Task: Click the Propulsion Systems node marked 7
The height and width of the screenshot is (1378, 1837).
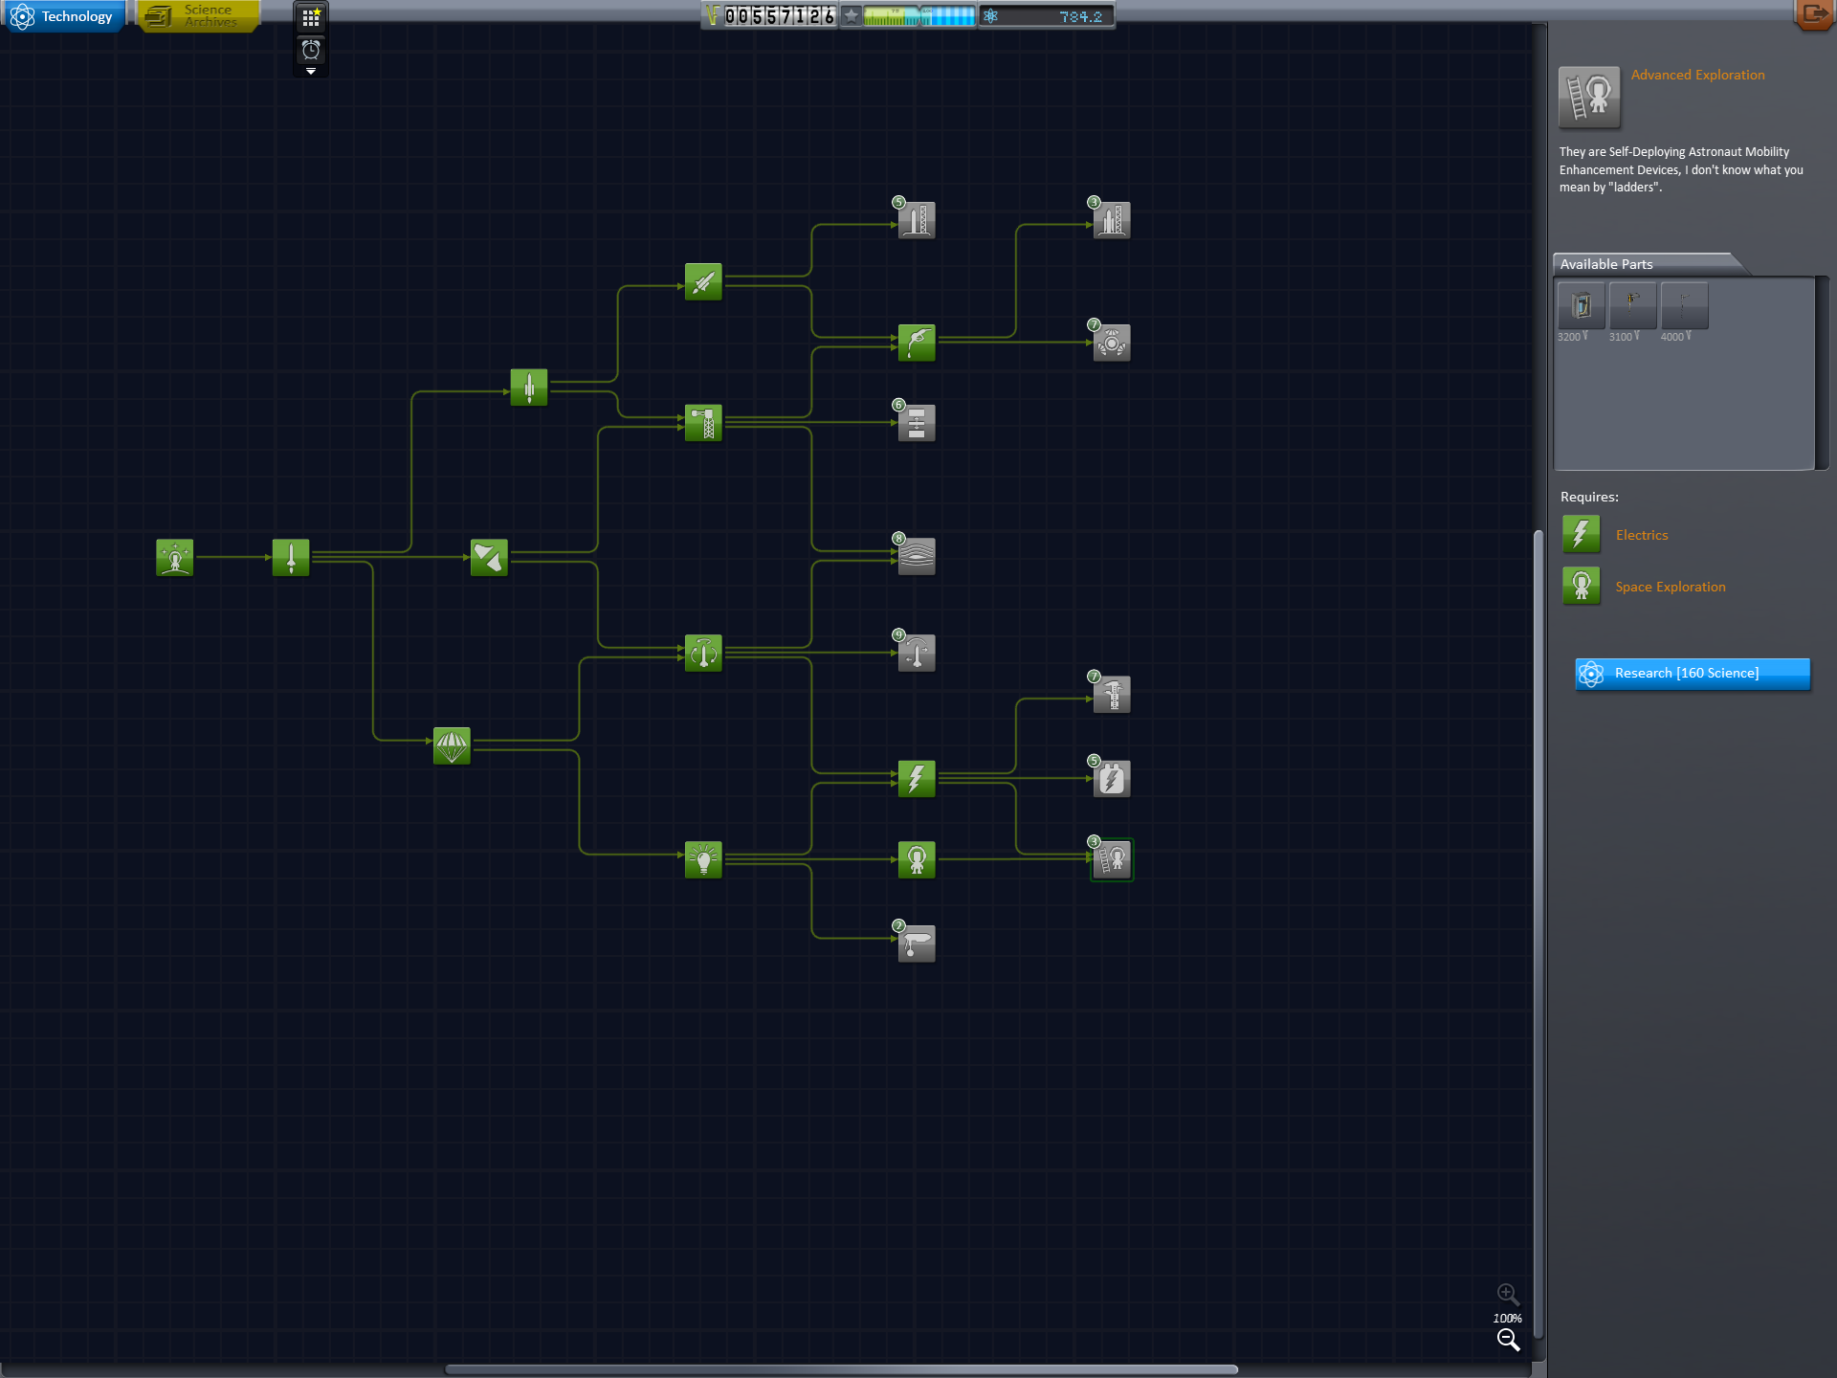Action: pos(1112,343)
